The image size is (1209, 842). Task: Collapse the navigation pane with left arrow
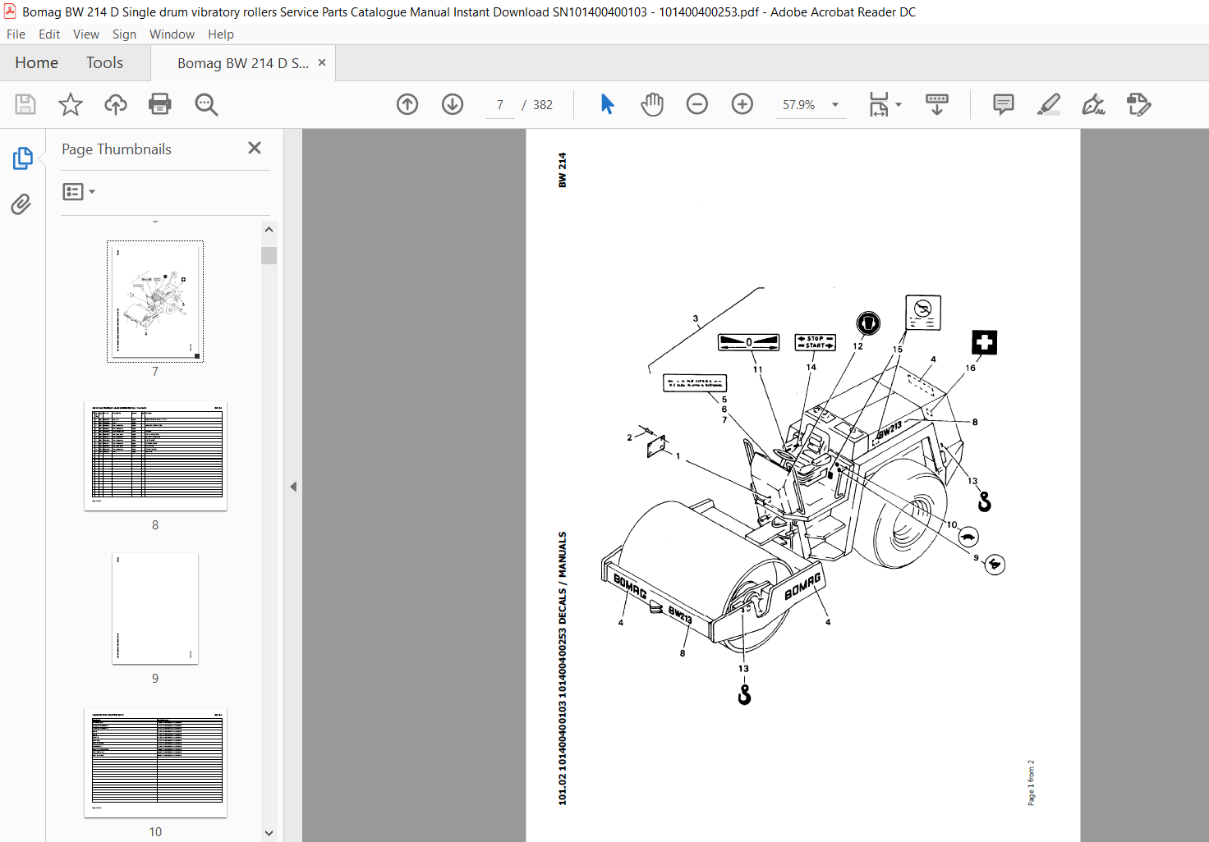293,487
